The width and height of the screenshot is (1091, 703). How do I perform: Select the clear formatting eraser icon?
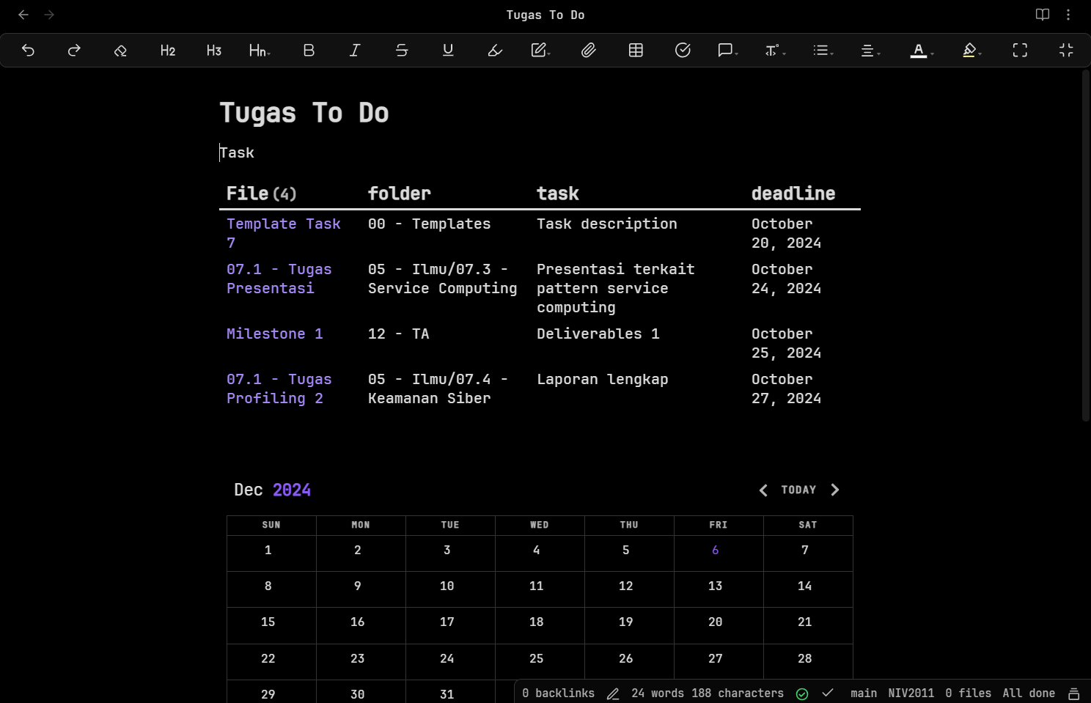click(x=120, y=50)
